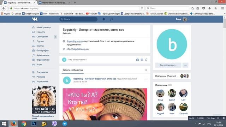
Task: Open subscriber Катя's avatar
Action: pos(172,107)
